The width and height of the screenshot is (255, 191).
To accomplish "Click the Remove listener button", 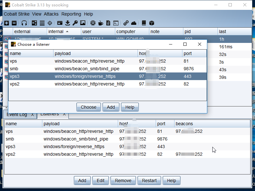I will 123,181.
